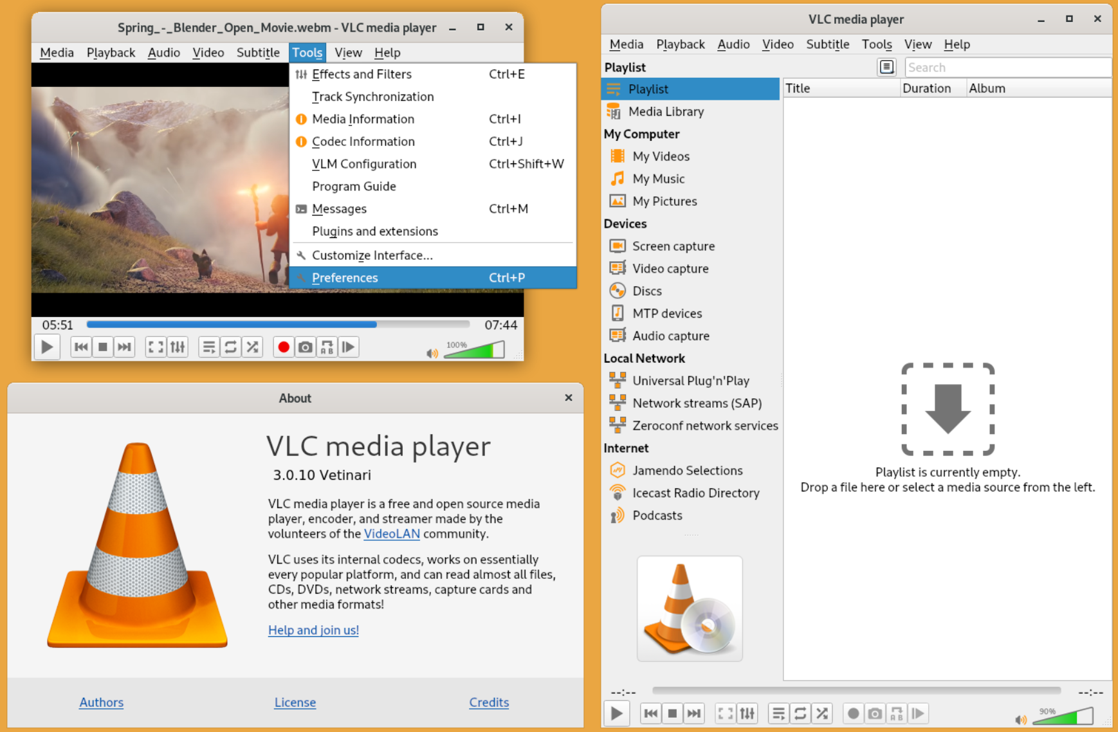Take a video snapshot with the camera icon

coord(305,347)
